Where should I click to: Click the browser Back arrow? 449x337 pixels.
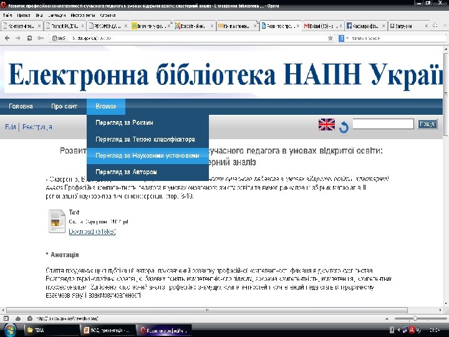pyautogui.click(x=7, y=38)
